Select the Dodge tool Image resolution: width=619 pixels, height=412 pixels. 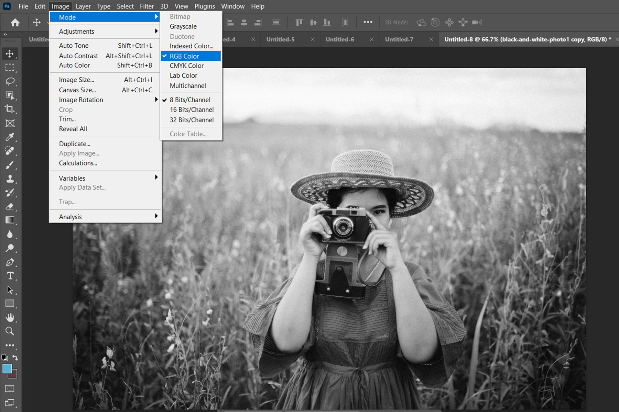(10, 248)
